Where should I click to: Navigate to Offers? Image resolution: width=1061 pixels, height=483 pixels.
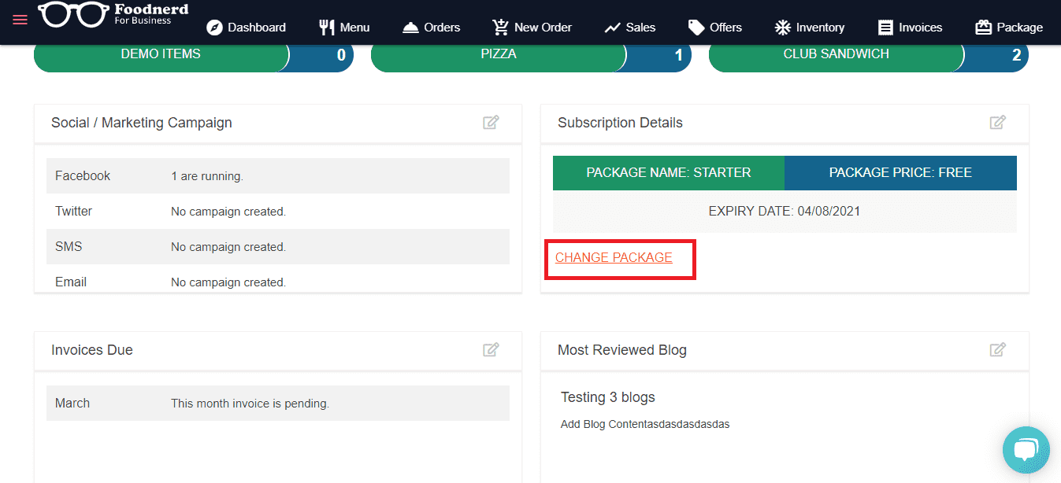714,28
